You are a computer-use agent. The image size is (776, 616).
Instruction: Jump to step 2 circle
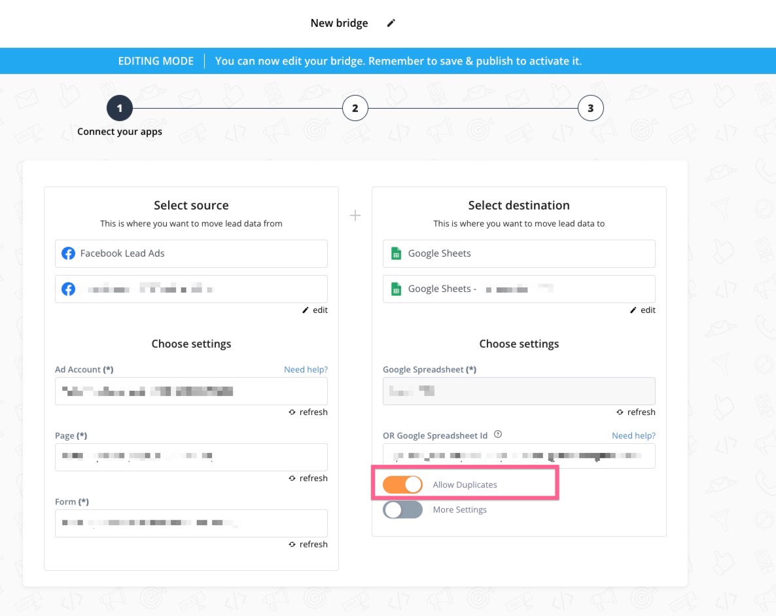click(355, 108)
